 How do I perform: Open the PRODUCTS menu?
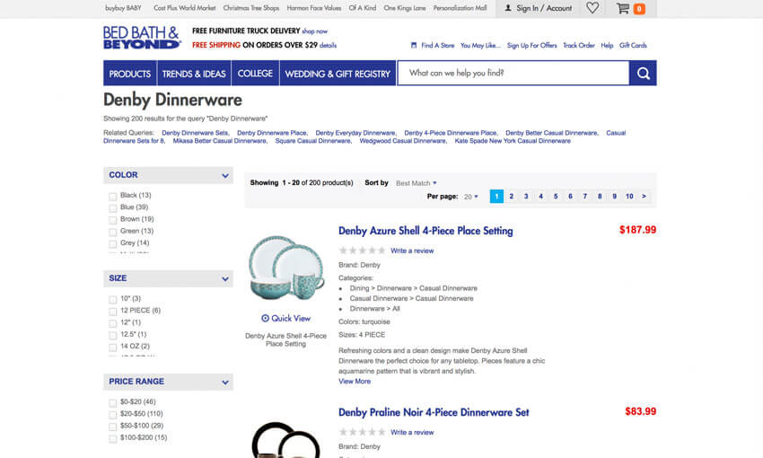[x=129, y=74]
